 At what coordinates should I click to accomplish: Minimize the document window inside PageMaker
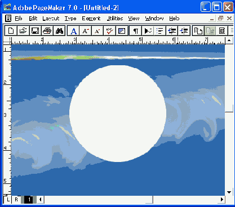pos(212,19)
